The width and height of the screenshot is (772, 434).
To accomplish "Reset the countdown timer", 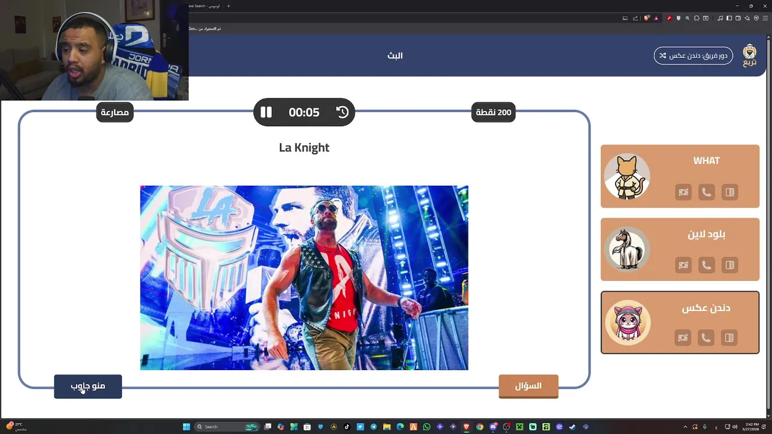I will 342,112.
